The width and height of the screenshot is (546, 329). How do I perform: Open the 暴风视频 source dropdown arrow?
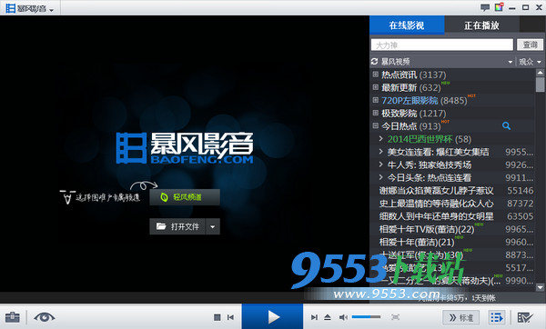pos(511,62)
